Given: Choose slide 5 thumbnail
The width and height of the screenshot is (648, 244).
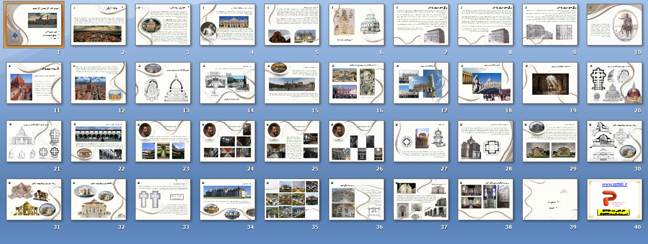Looking at the screenshot, I should [x=292, y=25].
